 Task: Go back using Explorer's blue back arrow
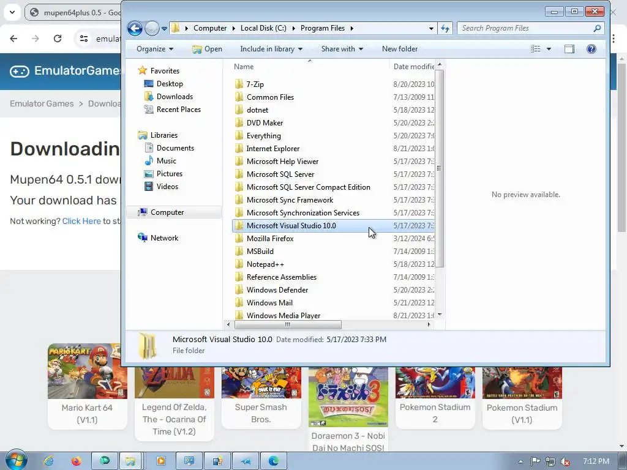[135, 28]
